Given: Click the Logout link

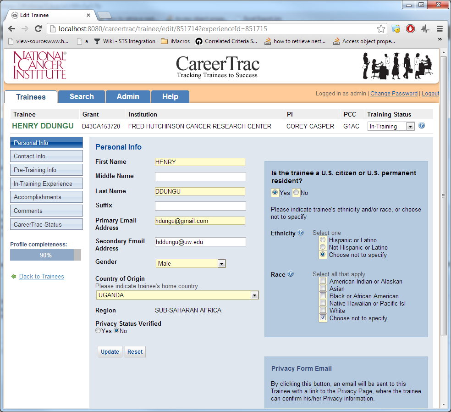Looking at the screenshot, I should [x=430, y=93].
